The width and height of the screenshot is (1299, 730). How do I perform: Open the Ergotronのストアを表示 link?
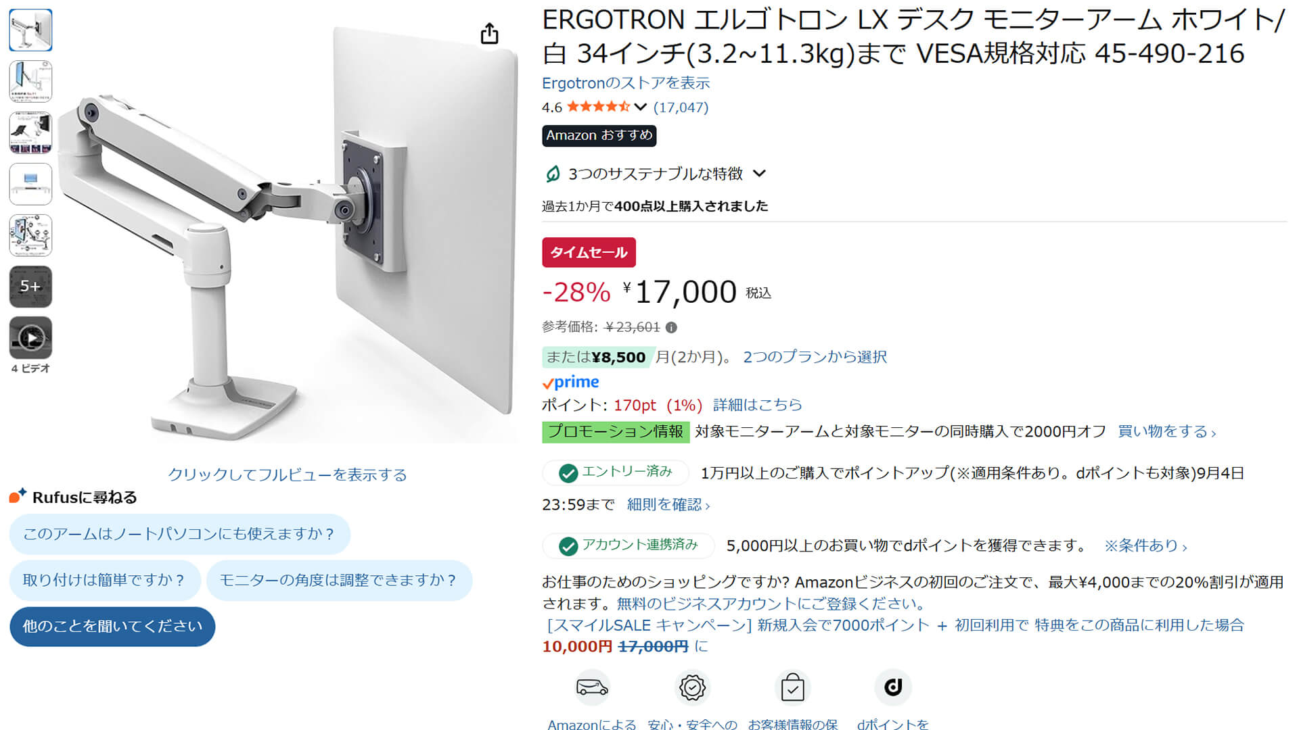pos(626,83)
